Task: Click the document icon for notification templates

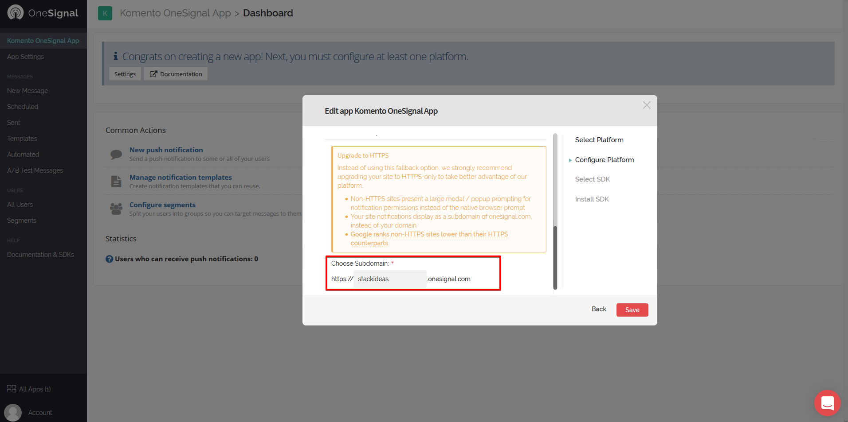Action: [x=116, y=181]
